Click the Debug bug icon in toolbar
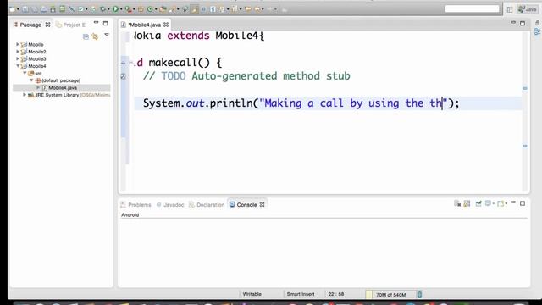This screenshot has height=305, width=542. click(102, 9)
